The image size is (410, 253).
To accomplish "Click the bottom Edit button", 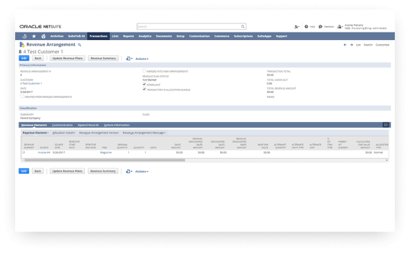I will tap(23, 171).
